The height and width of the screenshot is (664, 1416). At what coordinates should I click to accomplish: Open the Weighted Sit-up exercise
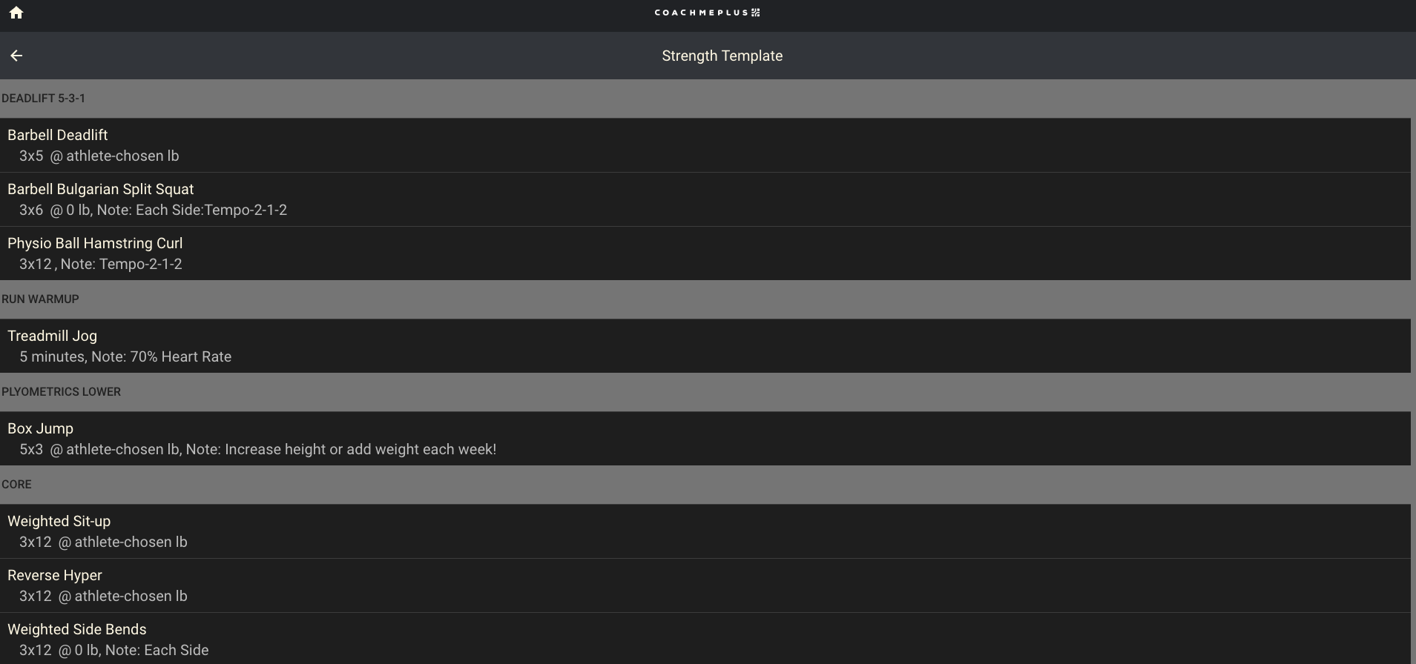[705, 531]
